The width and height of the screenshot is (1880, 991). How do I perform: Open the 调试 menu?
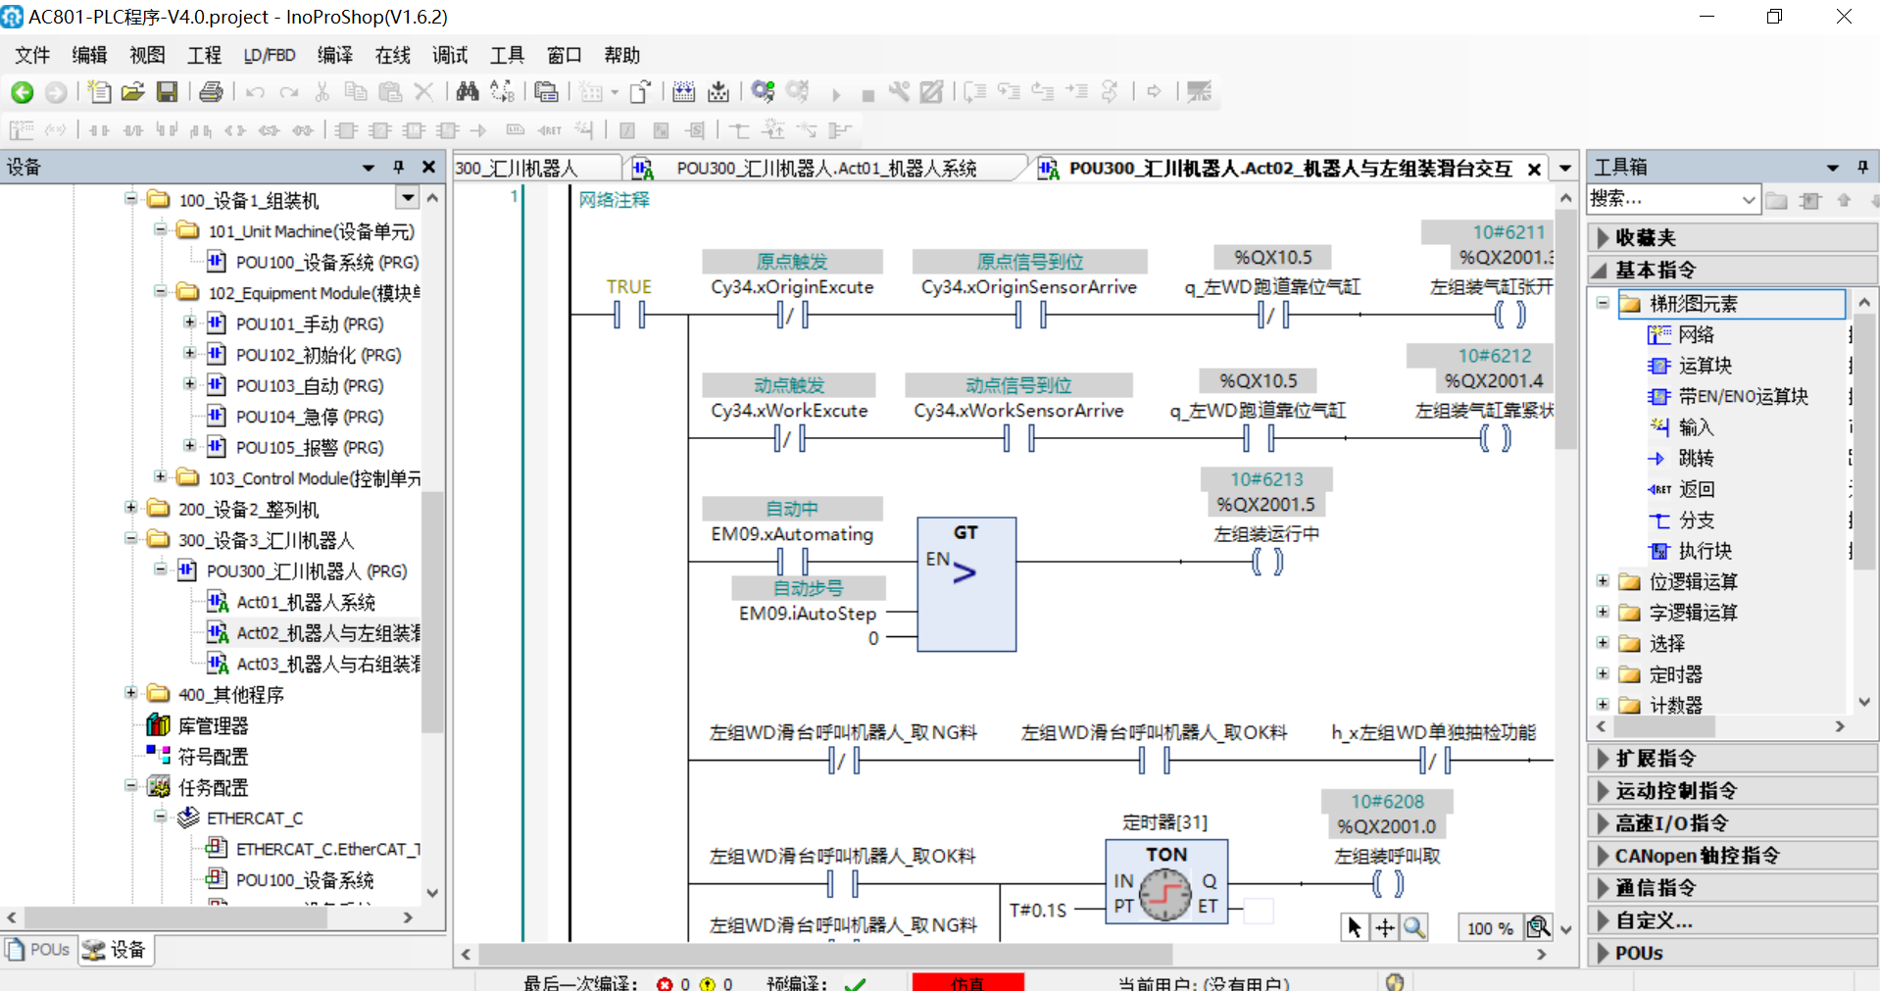click(x=450, y=56)
